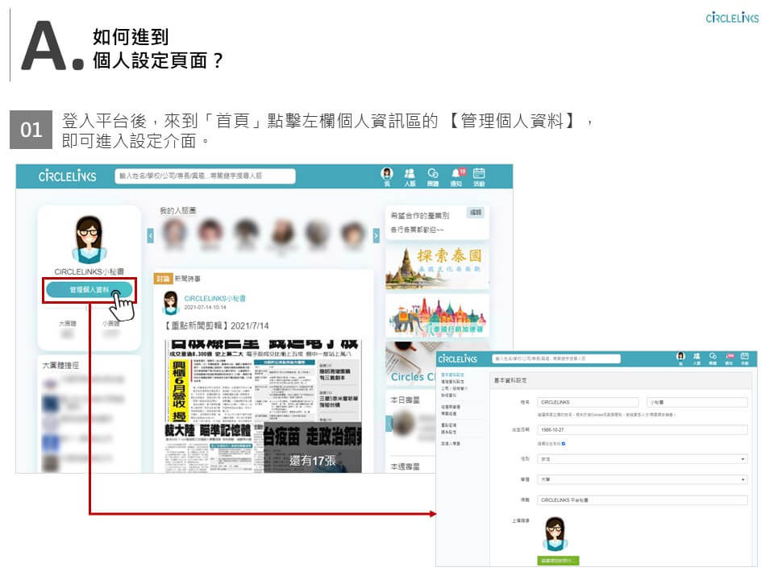The height and width of the screenshot is (580, 774).
Task: Select the 公司 sidebar item on the settings page
Action: coord(454,388)
